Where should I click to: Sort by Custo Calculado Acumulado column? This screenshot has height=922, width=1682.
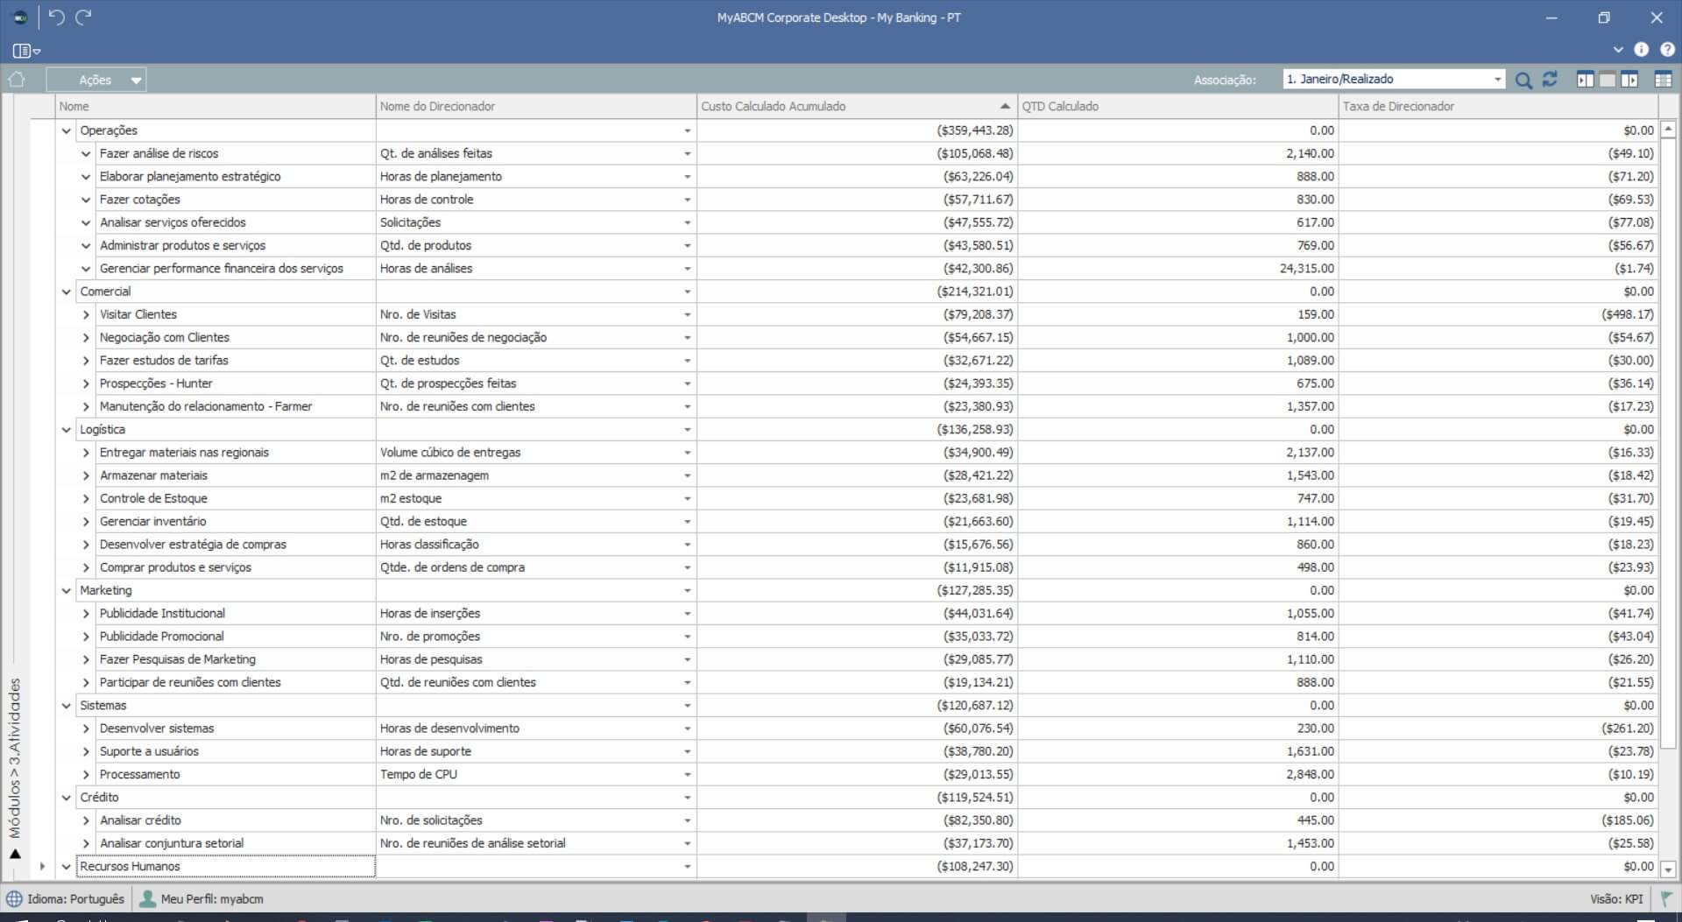[x=857, y=106]
